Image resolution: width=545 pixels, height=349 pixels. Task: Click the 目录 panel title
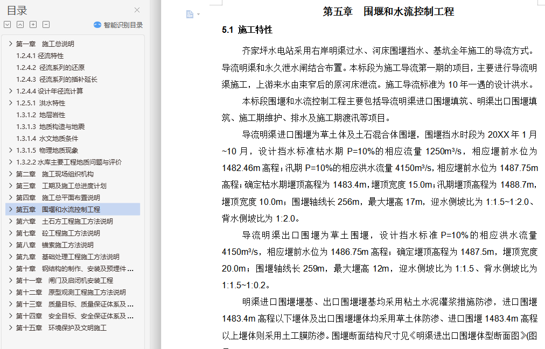17,10
